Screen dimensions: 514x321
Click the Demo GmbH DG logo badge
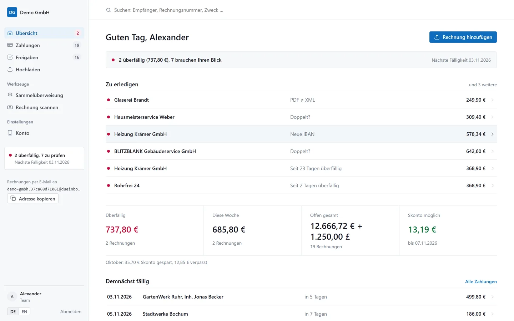click(12, 12)
